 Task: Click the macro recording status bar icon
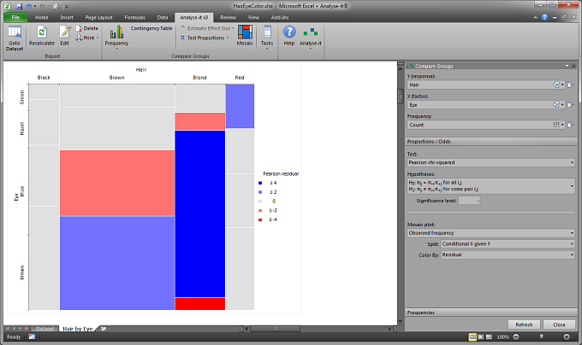pyautogui.click(x=32, y=336)
